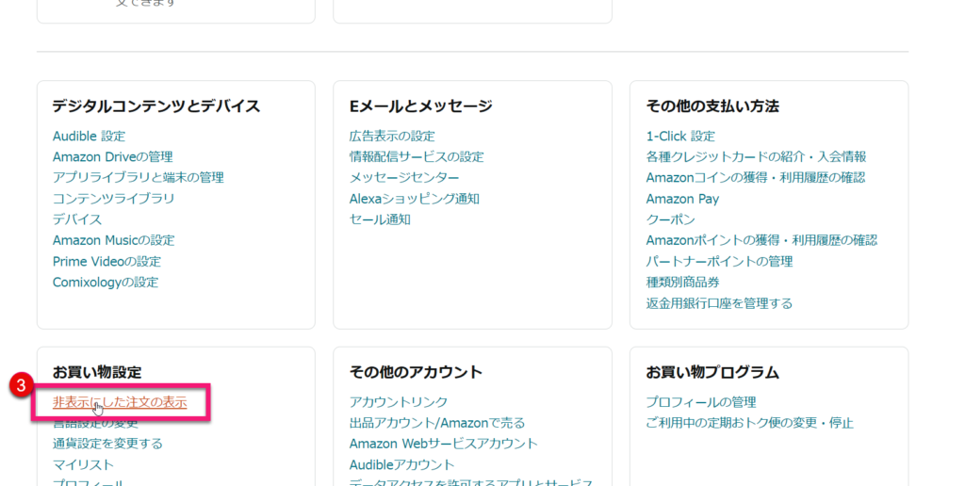Open the アカウントリンク link
Viewport: 965px width, 486px height.
(x=399, y=402)
